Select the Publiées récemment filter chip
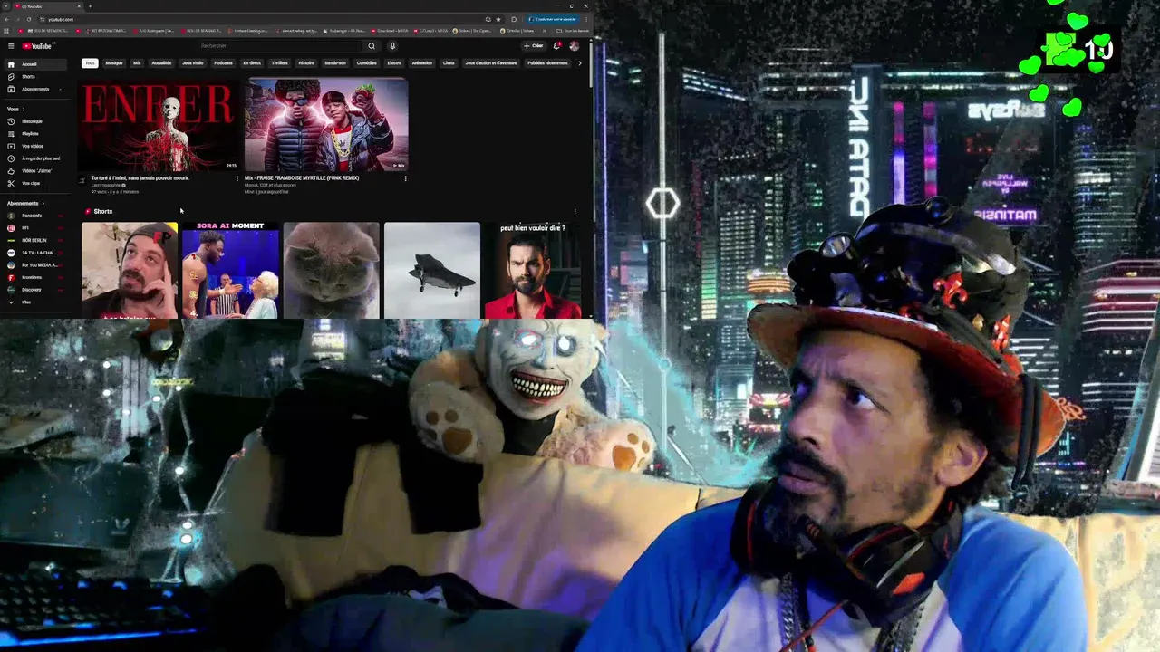 pos(547,63)
